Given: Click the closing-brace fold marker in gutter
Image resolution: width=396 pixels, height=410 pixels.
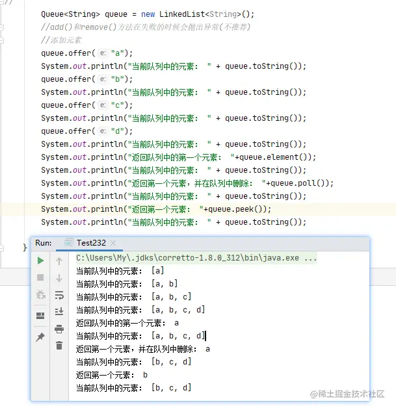Looking at the screenshot, I should [2, 248].
